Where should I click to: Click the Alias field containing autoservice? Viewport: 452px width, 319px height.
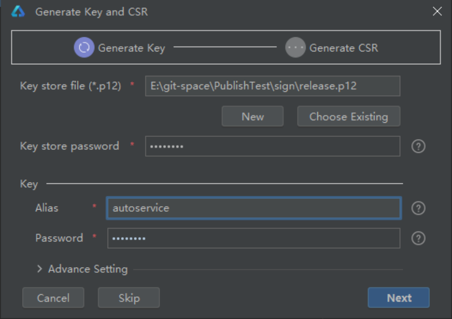254,208
